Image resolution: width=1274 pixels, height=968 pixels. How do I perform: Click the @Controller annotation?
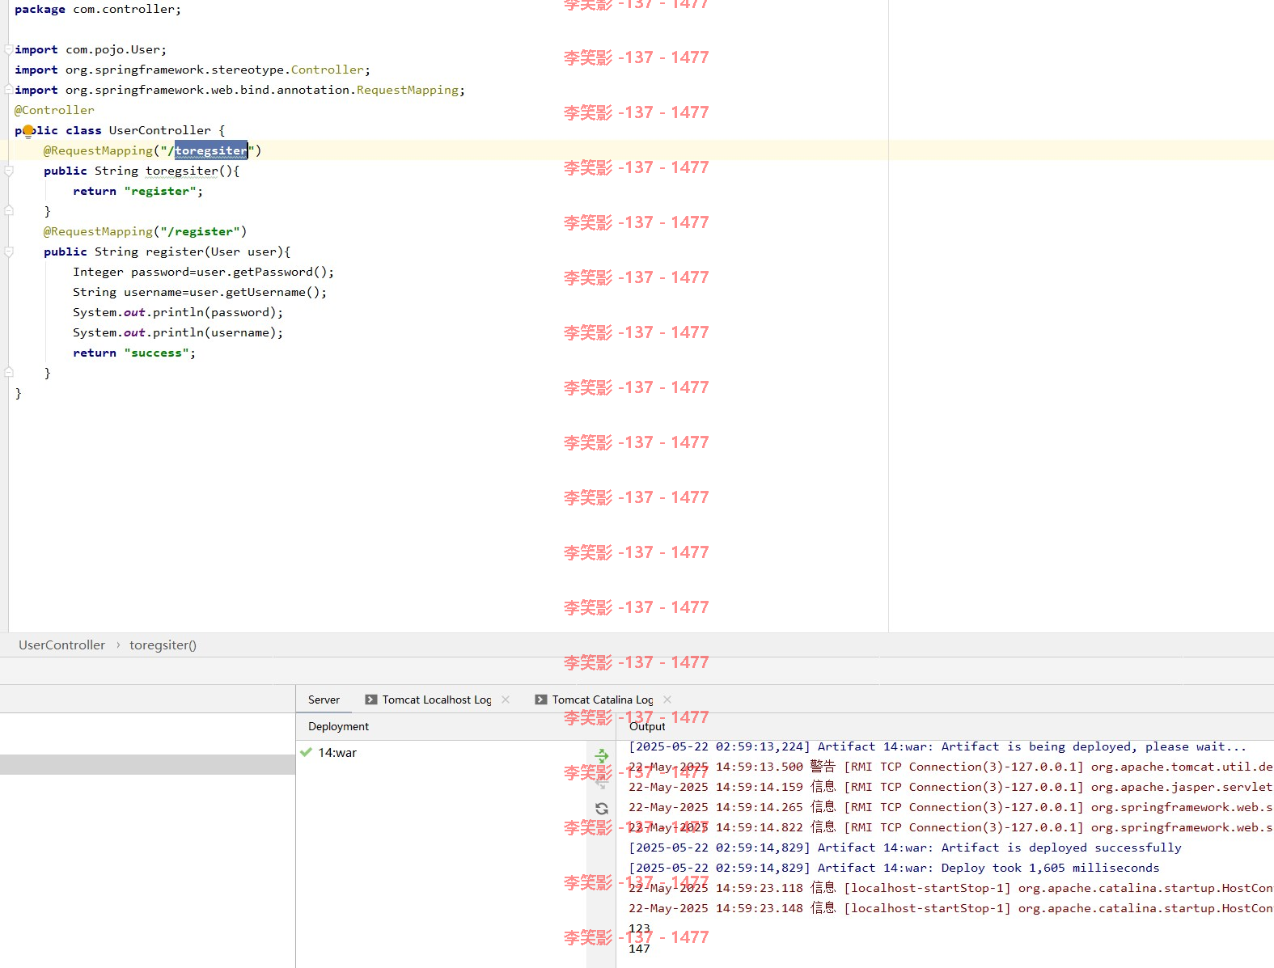(x=54, y=110)
